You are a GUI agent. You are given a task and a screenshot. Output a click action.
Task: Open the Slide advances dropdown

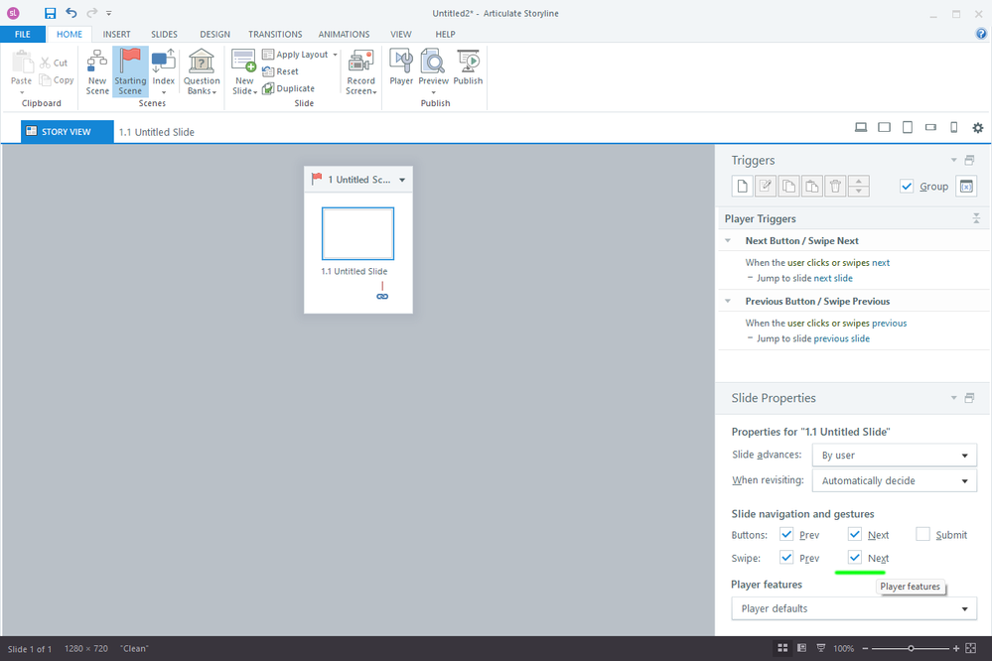click(x=894, y=456)
